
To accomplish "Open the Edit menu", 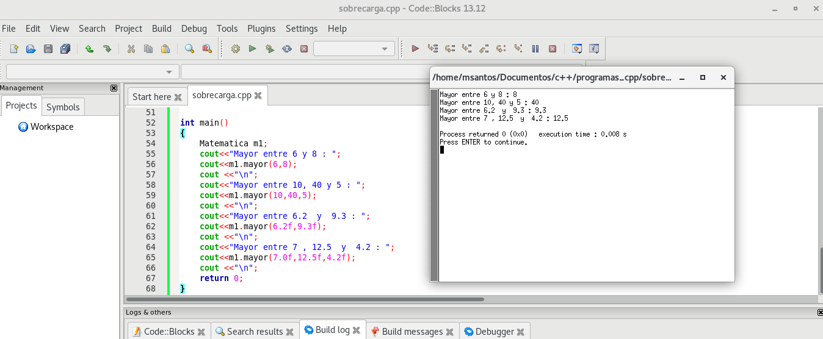I will coord(33,29).
